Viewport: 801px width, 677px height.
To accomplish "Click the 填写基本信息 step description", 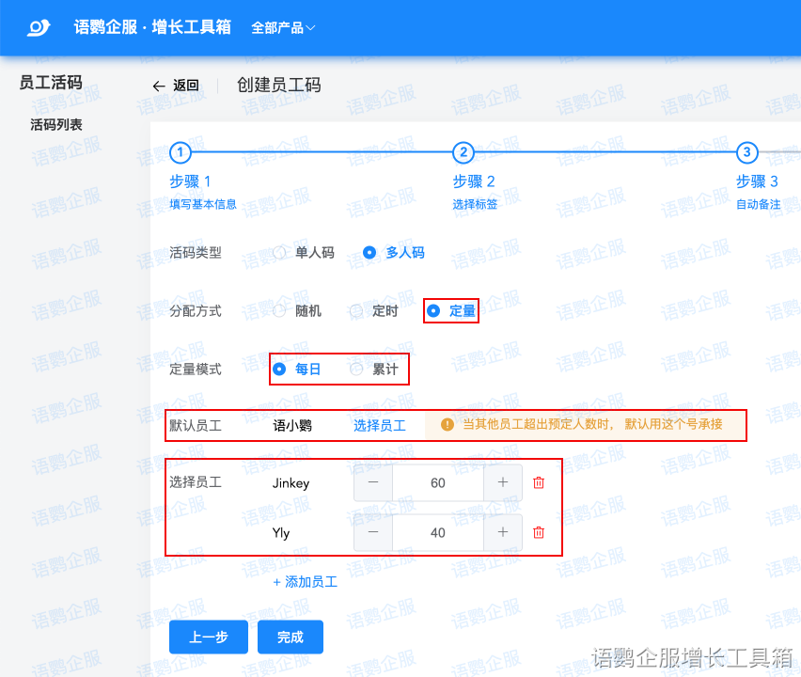I will [x=203, y=204].
